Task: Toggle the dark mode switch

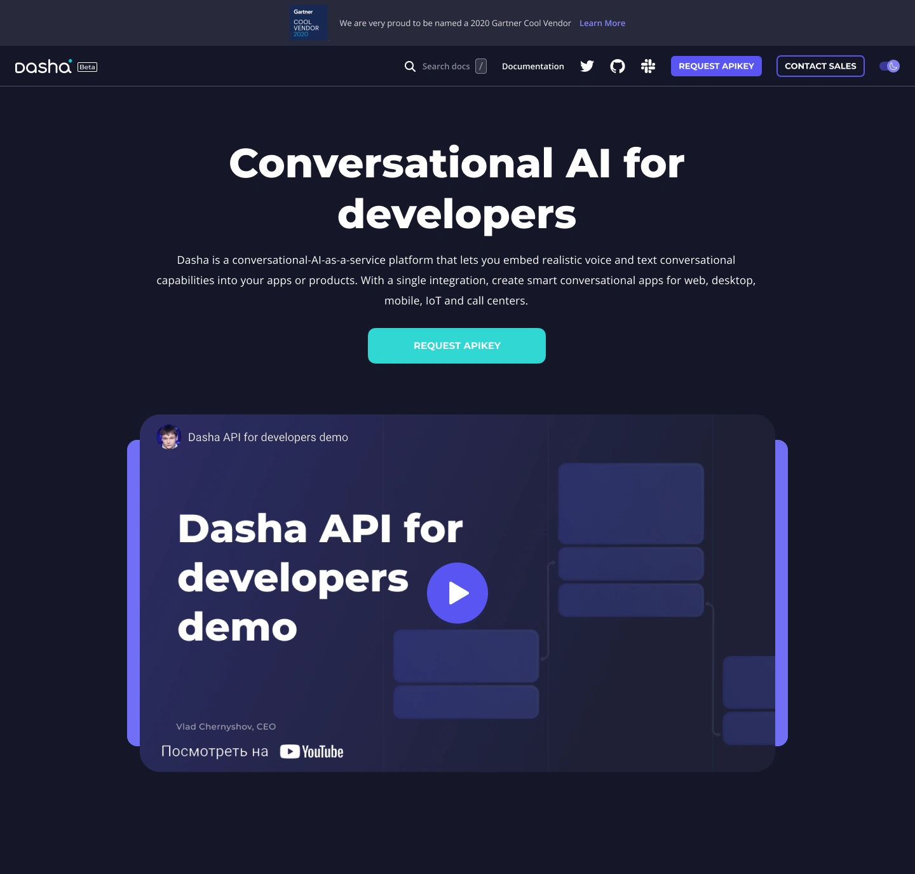Action: [890, 66]
